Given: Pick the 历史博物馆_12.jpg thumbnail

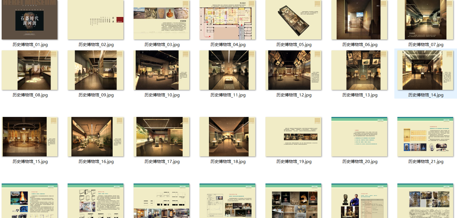Looking at the screenshot, I should 293,70.
